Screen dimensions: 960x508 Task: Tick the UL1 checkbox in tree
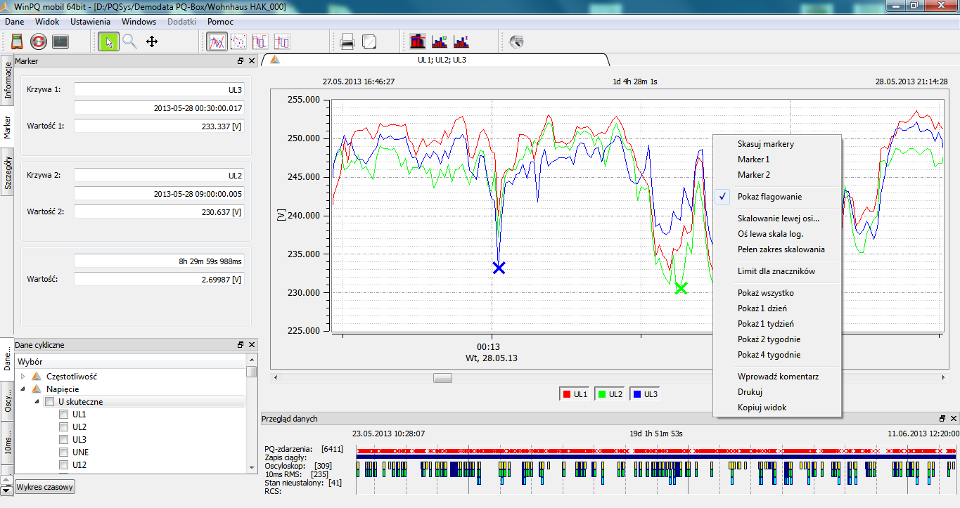coord(64,415)
